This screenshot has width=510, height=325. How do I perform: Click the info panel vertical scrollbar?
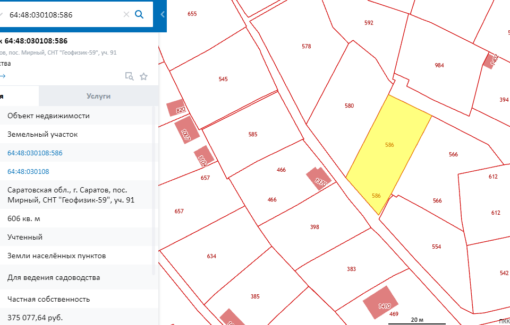pos(155,191)
